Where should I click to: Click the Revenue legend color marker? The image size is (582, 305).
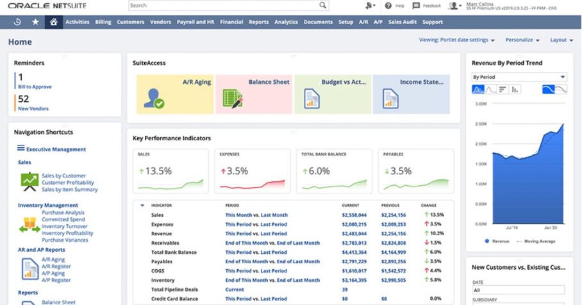487,242
